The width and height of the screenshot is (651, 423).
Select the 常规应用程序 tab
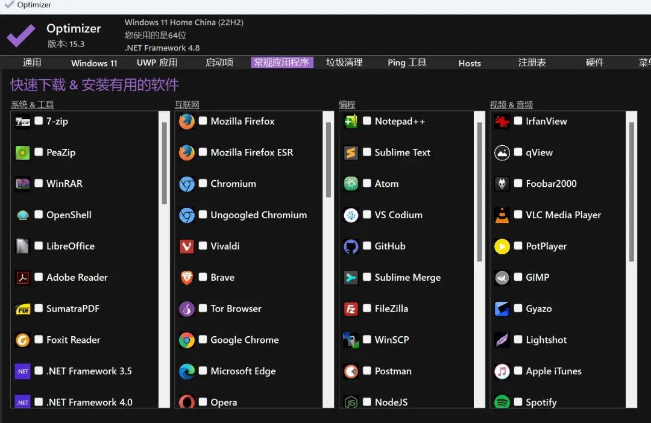click(x=282, y=63)
